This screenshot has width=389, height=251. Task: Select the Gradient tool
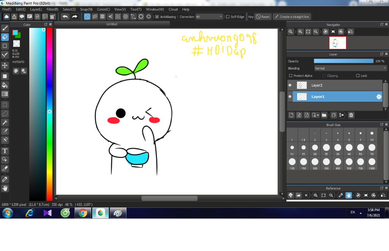[x=5, y=94]
